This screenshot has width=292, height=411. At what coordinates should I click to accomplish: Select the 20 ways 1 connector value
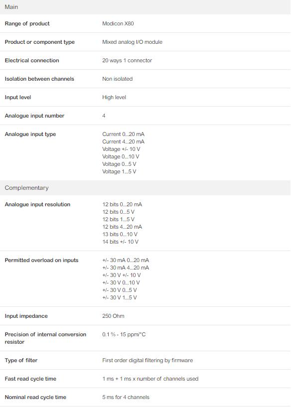127,61
